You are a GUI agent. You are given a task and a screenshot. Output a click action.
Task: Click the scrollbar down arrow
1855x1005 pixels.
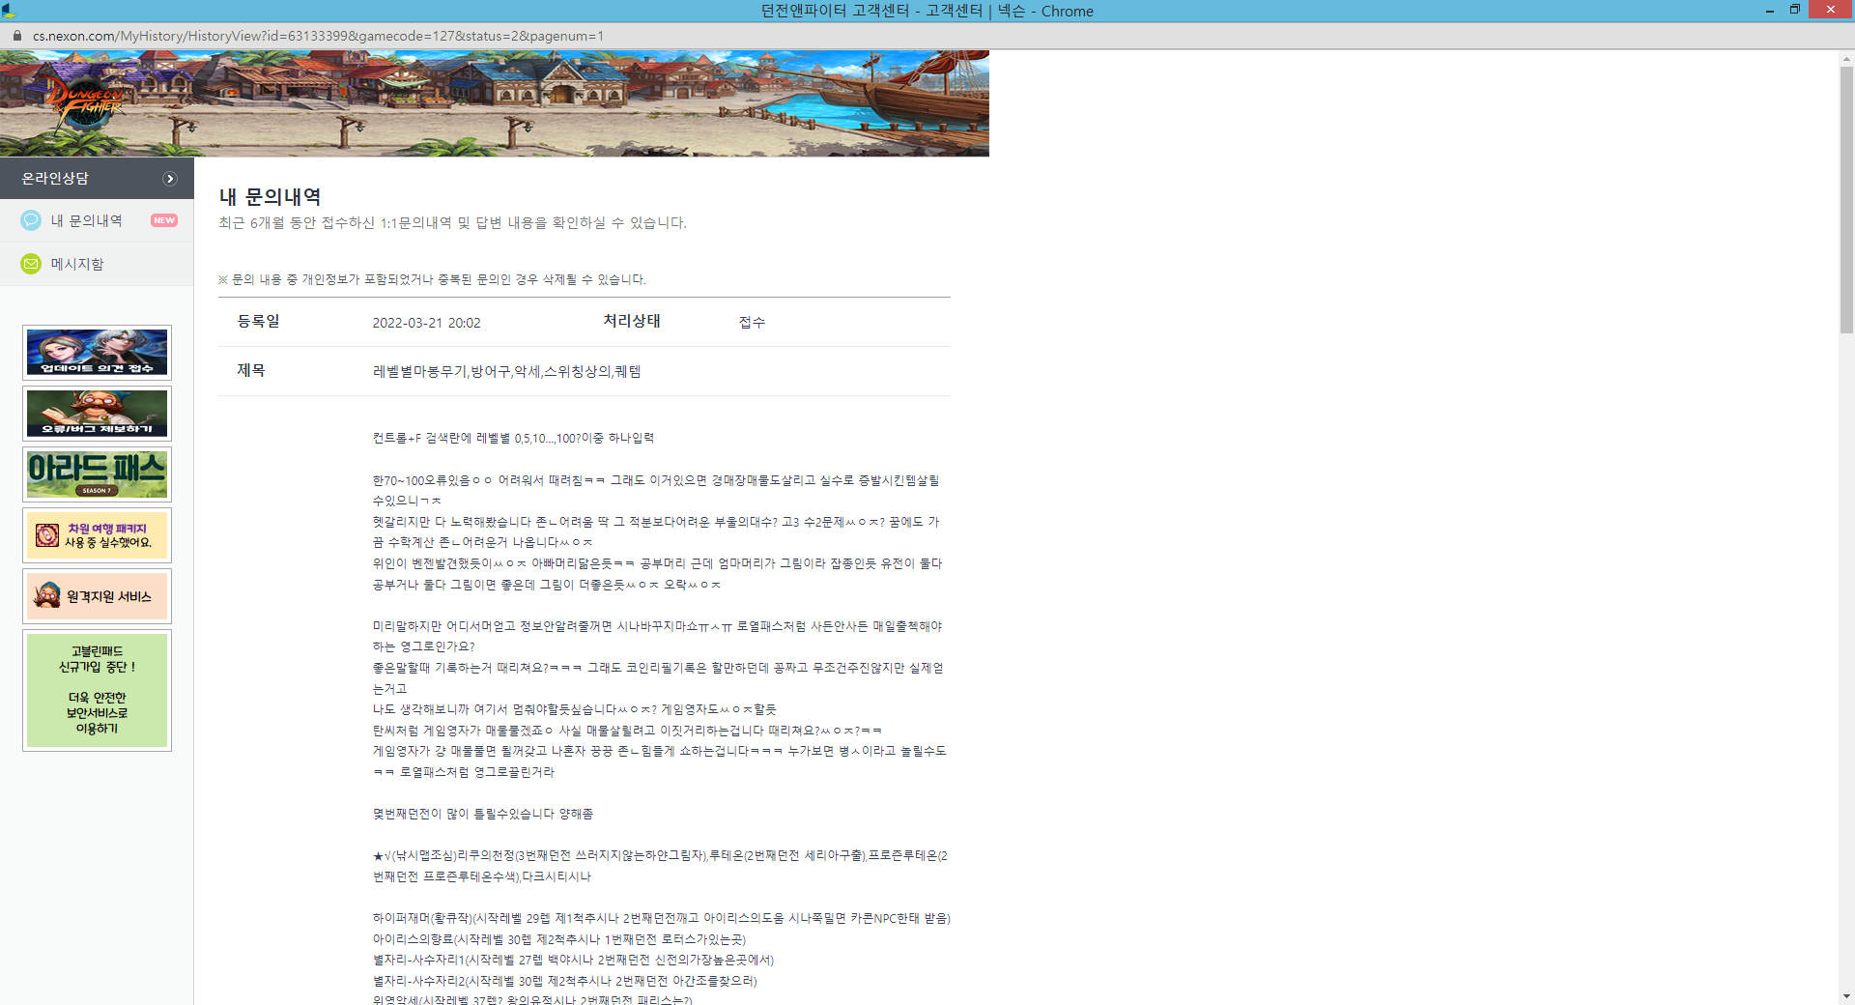[x=1846, y=996]
